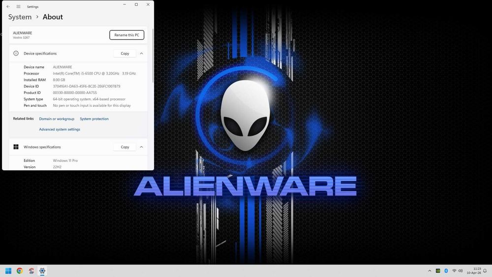
Task: Click the Pen and touch label
Action: click(x=35, y=105)
